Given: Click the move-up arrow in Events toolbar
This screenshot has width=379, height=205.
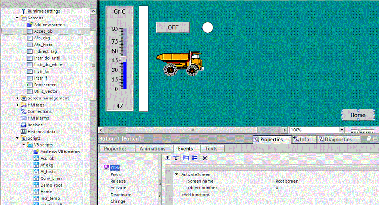Looking at the screenshot, I should pos(167,158).
